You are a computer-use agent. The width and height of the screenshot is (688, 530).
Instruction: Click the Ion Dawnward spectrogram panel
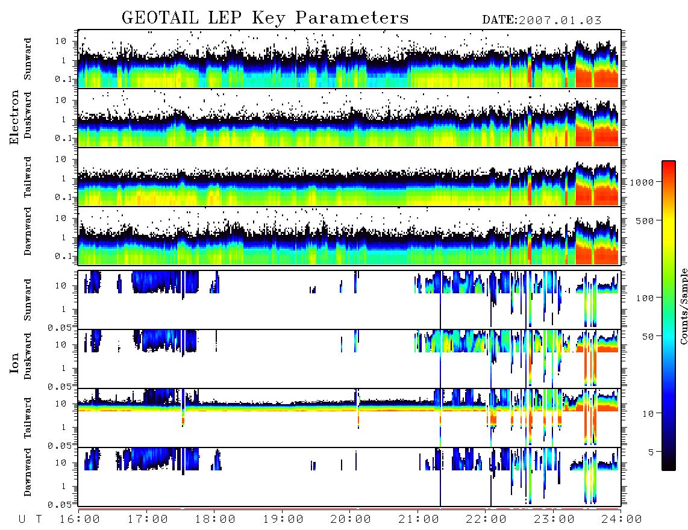pyautogui.click(x=349, y=476)
